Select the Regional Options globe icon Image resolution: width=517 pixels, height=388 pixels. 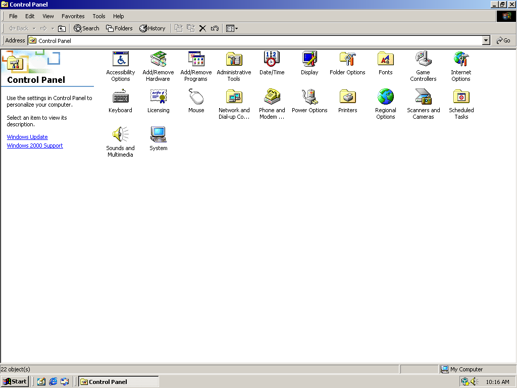(x=385, y=97)
